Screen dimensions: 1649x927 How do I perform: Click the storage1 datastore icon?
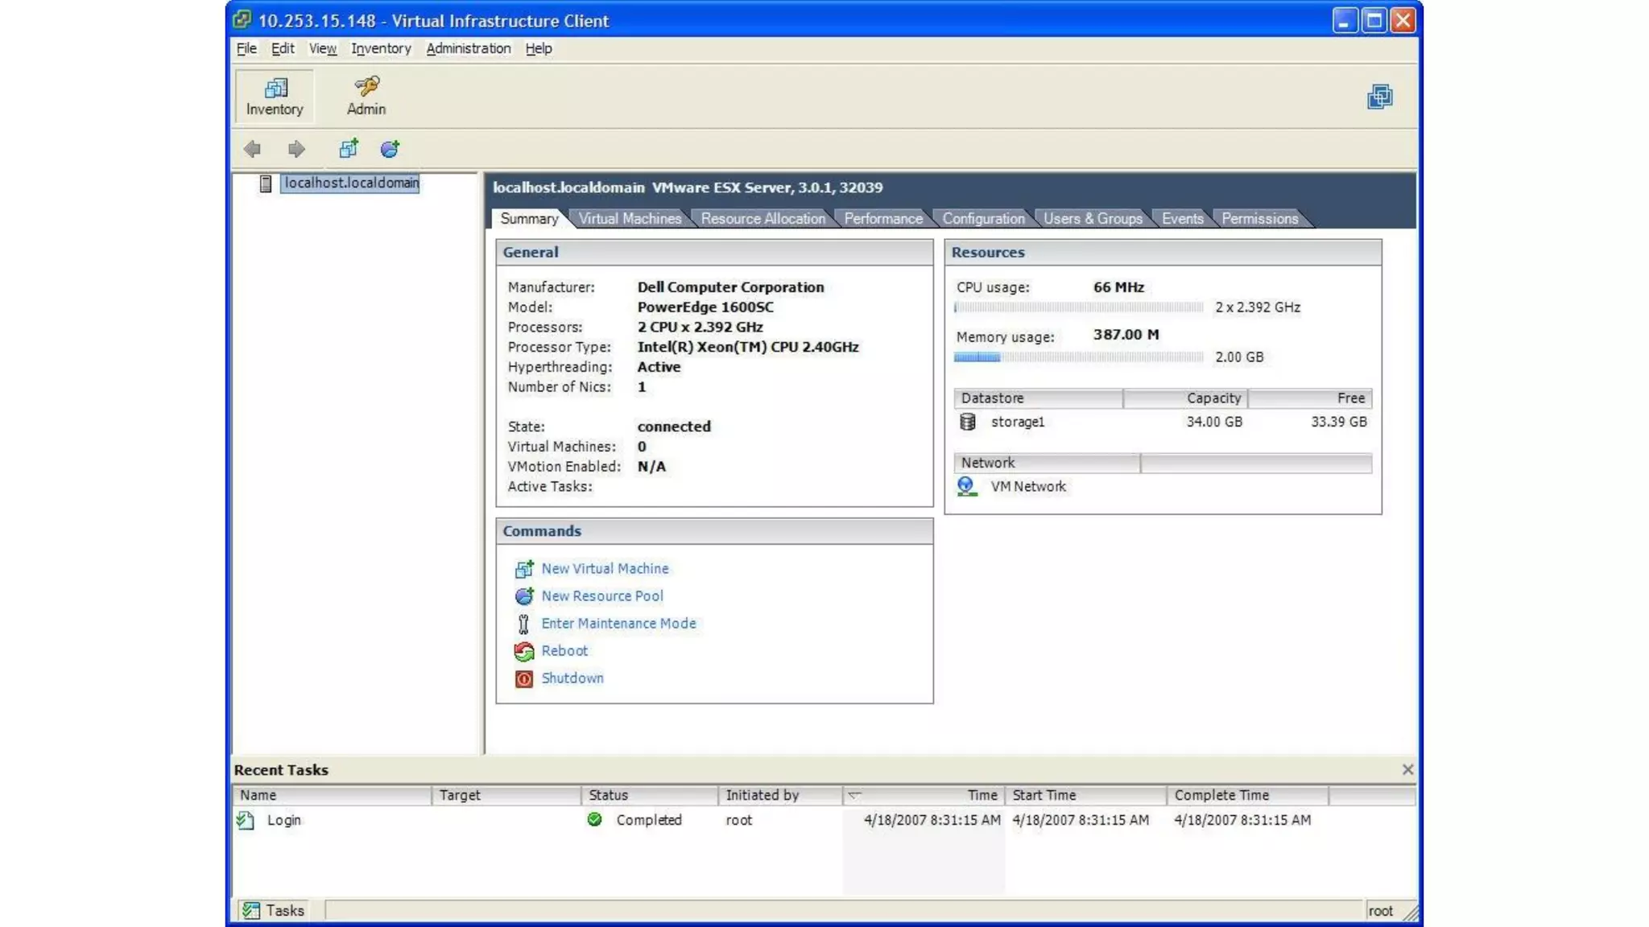[x=968, y=422]
